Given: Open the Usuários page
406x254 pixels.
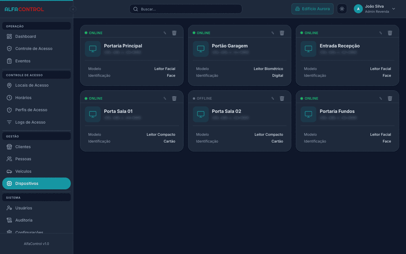Looking at the screenshot, I should (36, 208).
